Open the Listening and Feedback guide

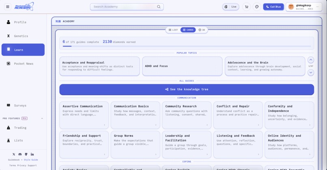click(238, 144)
